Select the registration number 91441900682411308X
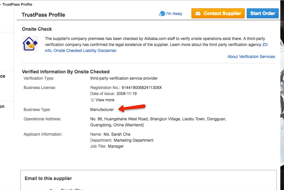Image resolution: width=284 pixels, height=190 pixels. click(x=142, y=88)
